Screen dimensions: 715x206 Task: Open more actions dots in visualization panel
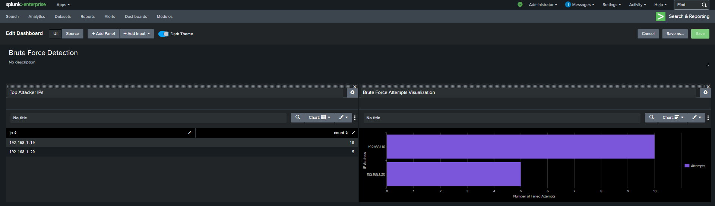[x=708, y=118]
